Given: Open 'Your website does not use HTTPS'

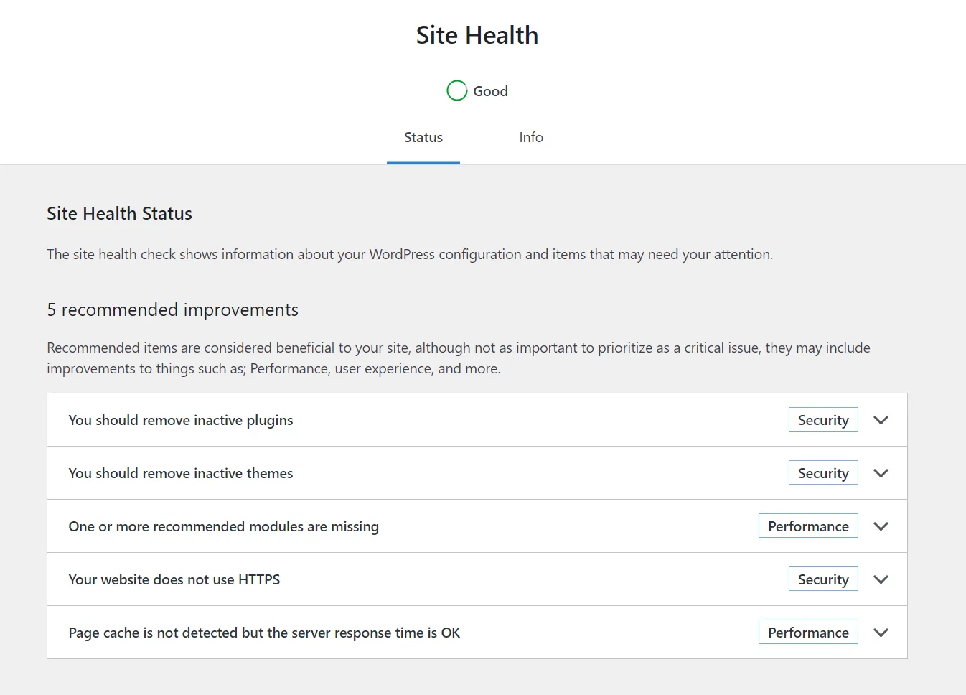Looking at the screenshot, I should 174,579.
